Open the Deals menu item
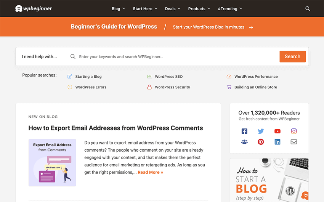 [170, 9]
